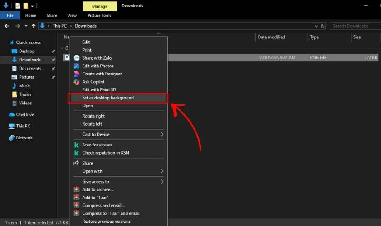This screenshot has height=226, width=381.
Task: Click the WinRAR icon beside Add to "1.rar"
Action: 77,198
